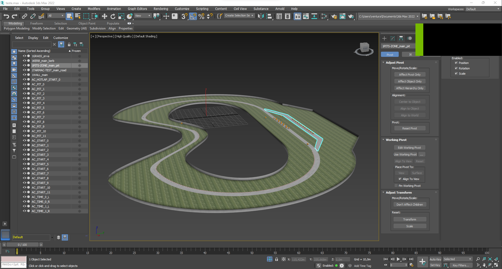Toggle the selection lock padlock icon
502x269 pixels.
coord(277,259)
